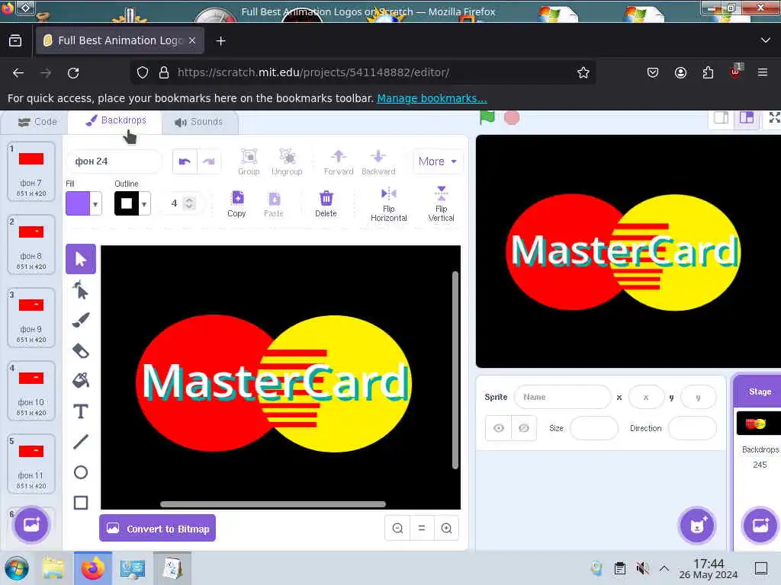Zoom out the paint canvas
The image size is (781, 585).
(x=397, y=529)
